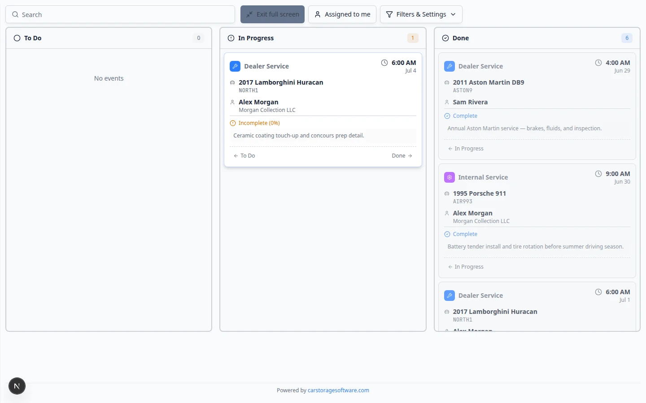646x403 pixels.
Task: Click the plate text AIR993
Action: click(463, 201)
